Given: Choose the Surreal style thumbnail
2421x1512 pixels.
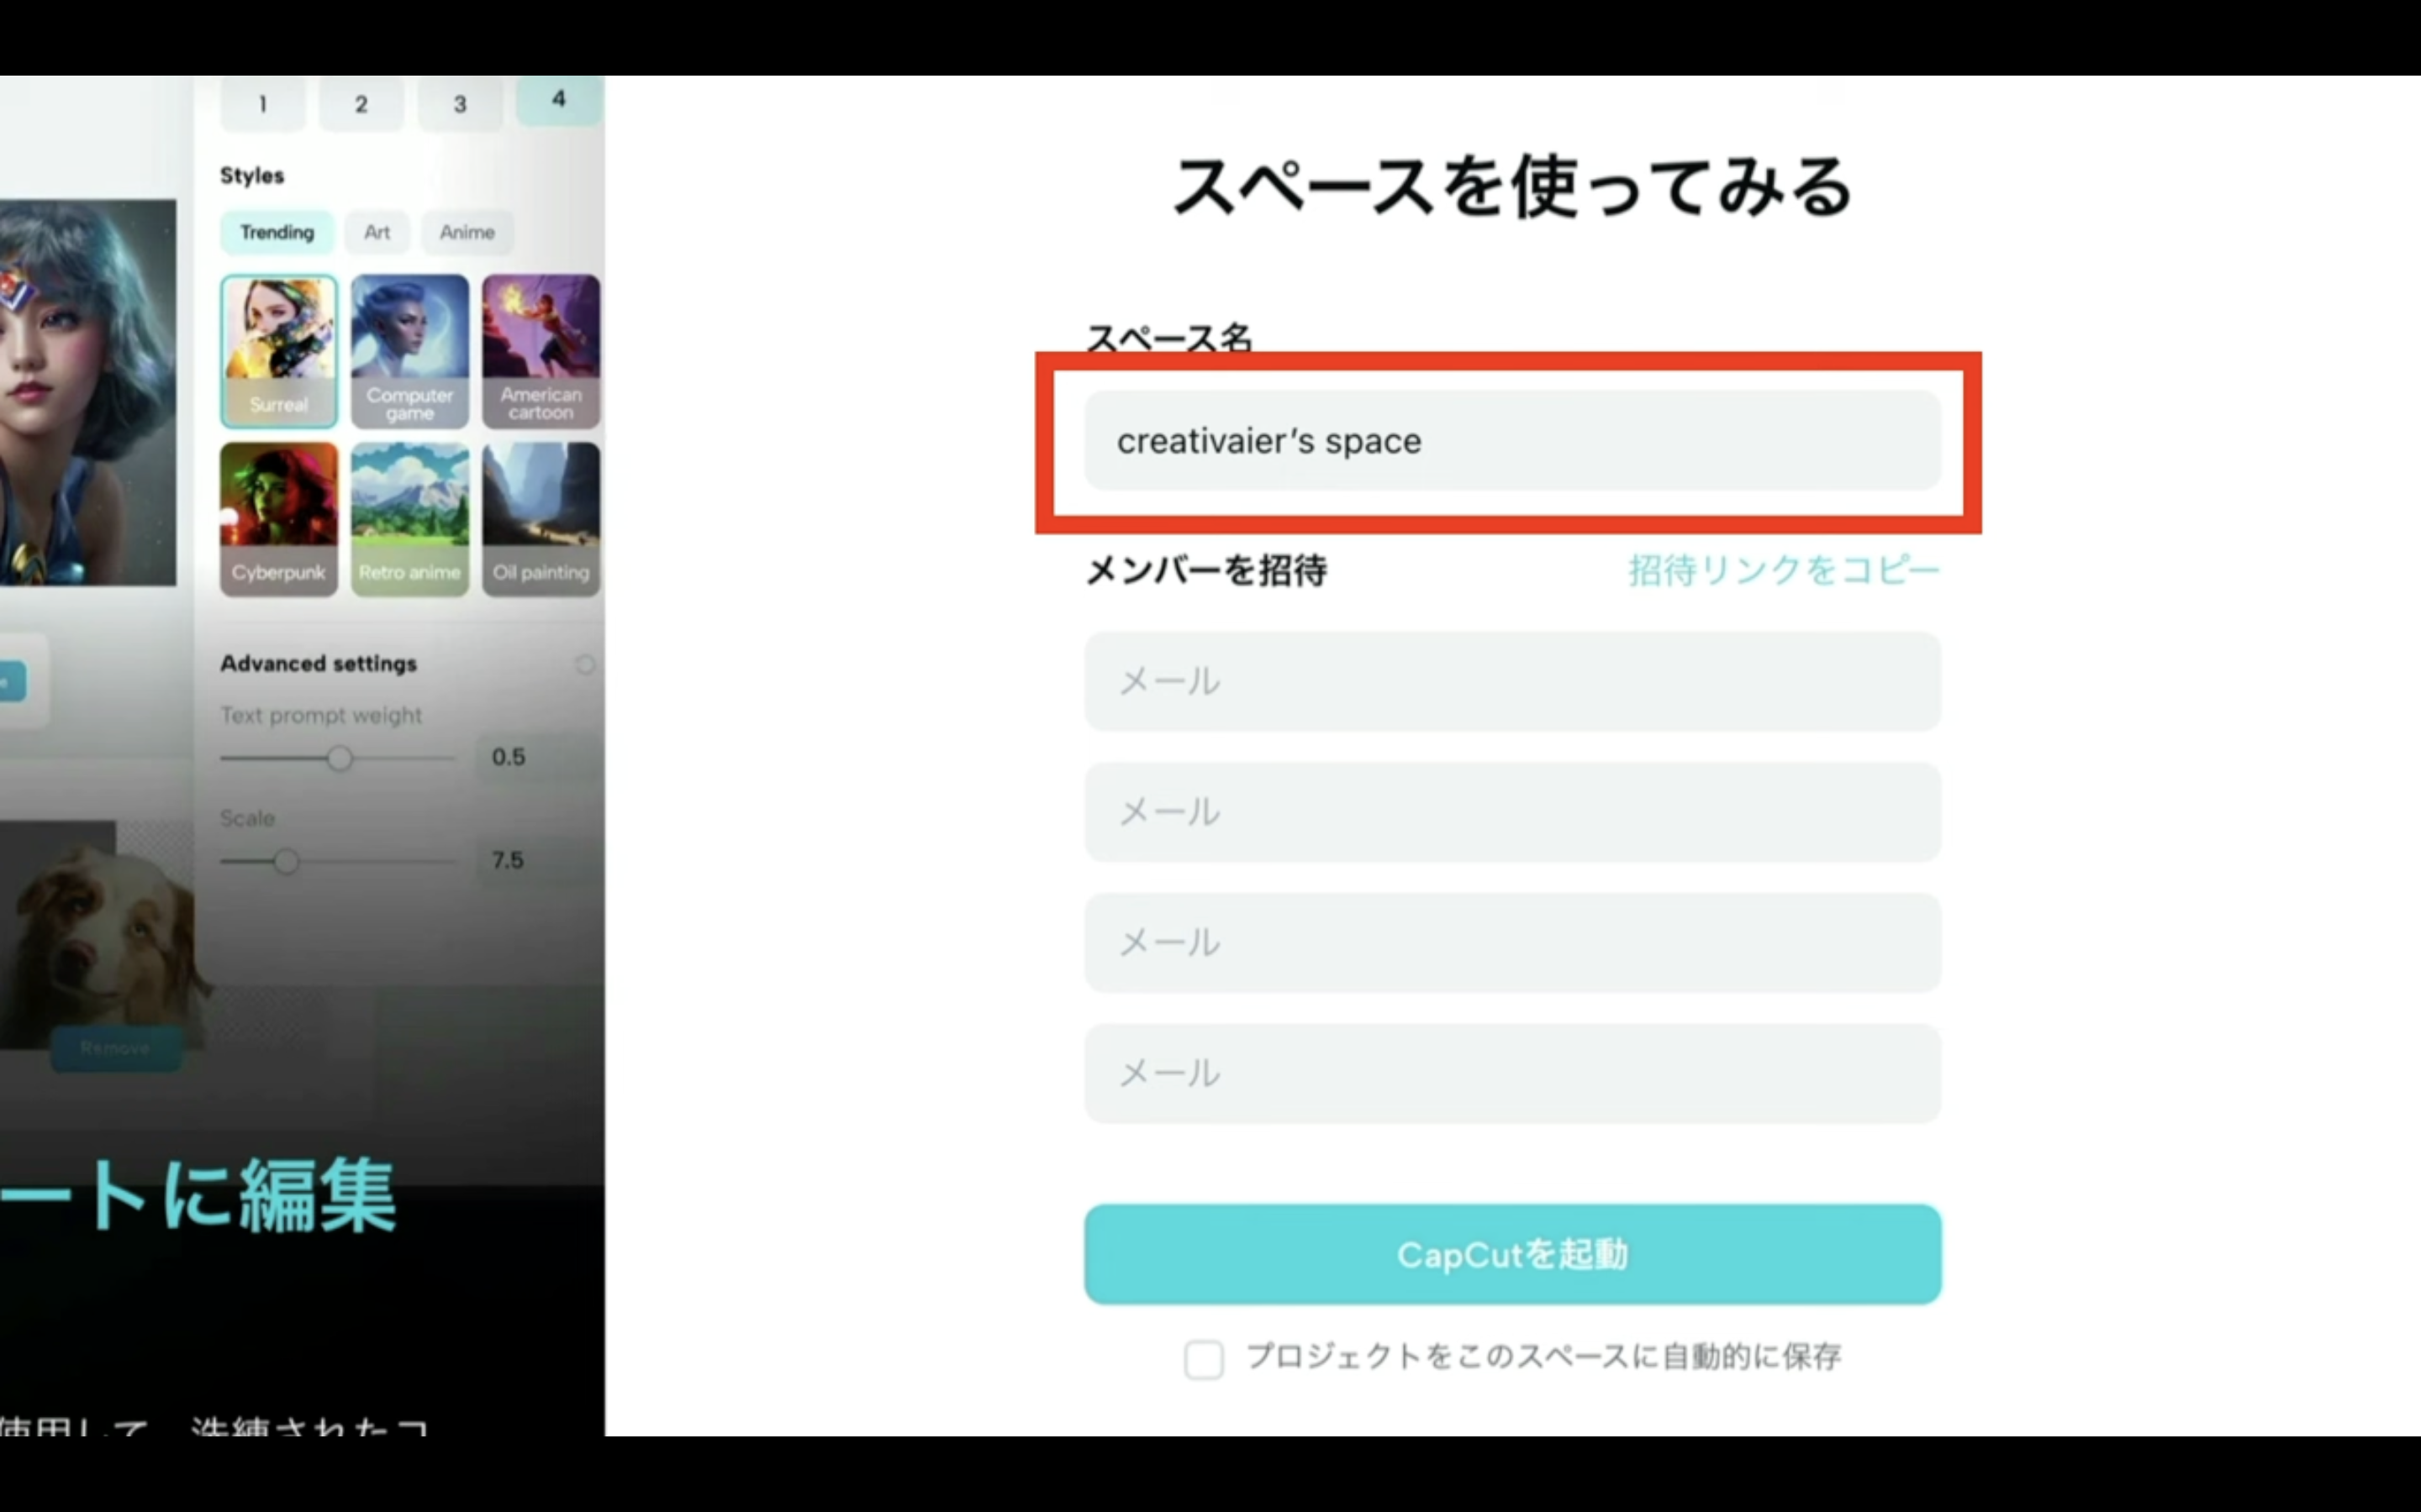Looking at the screenshot, I should 279,351.
